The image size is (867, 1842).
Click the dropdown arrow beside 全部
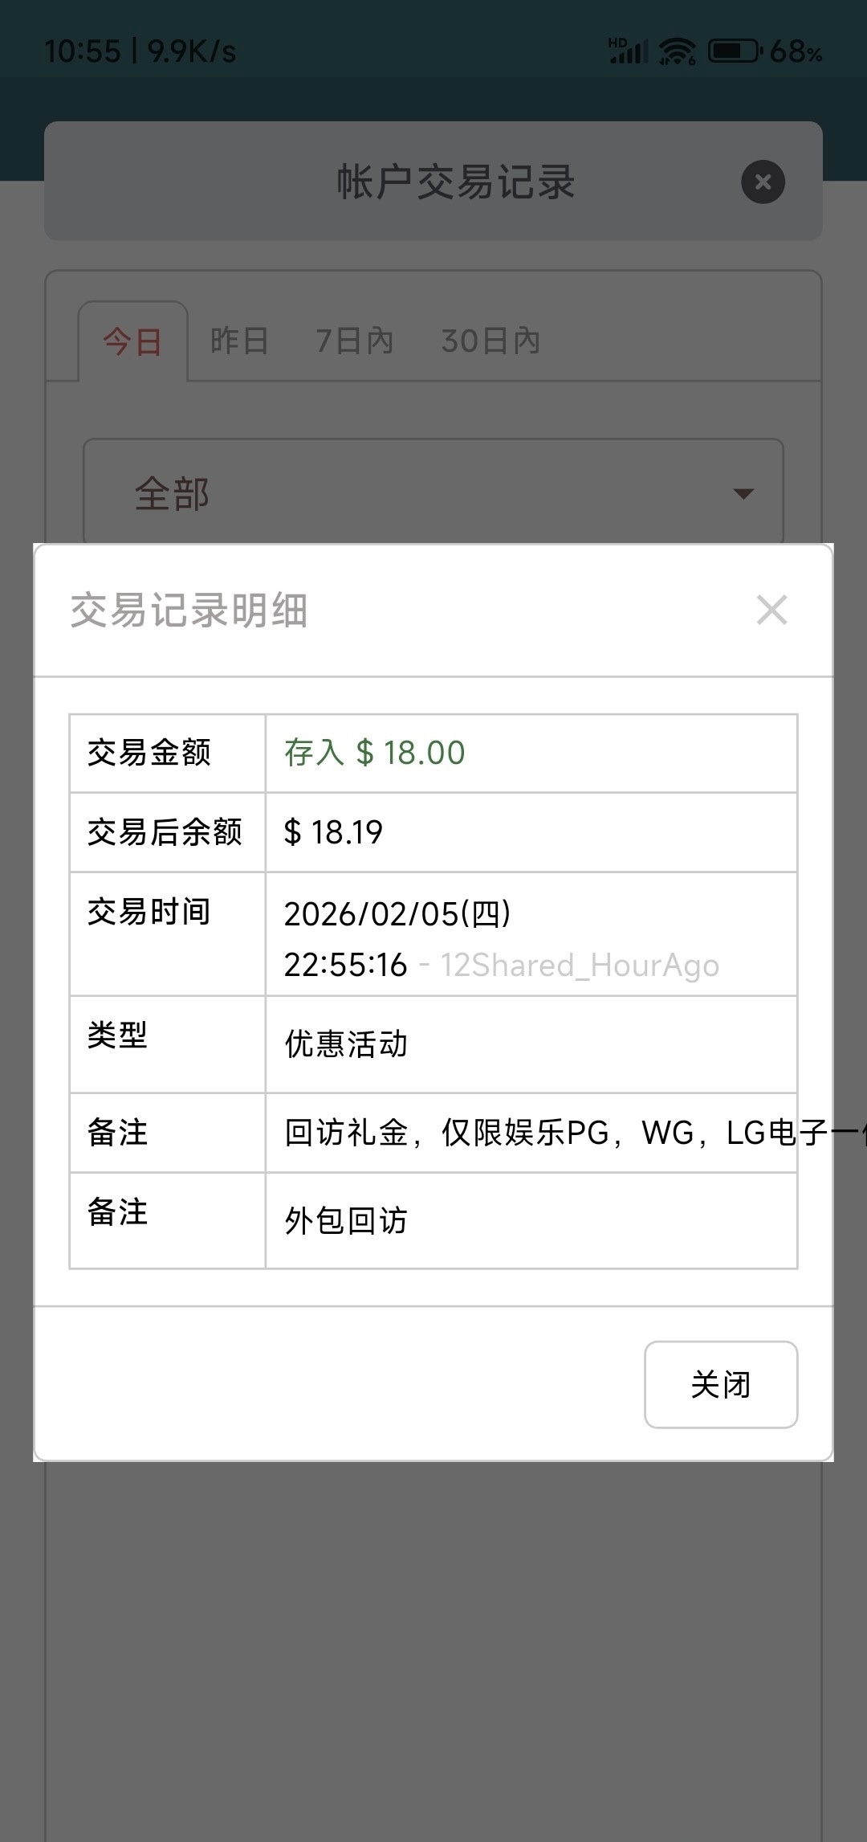click(x=743, y=493)
